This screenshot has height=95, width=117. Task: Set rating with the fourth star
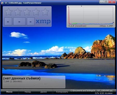(36, 12)
